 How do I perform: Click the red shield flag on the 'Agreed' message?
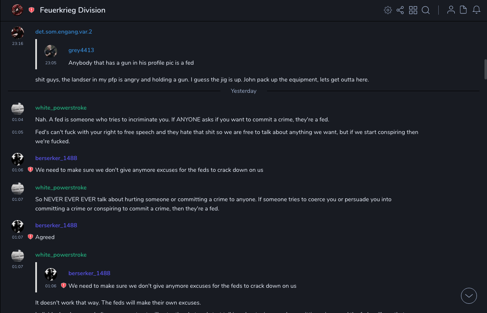coord(30,237)
